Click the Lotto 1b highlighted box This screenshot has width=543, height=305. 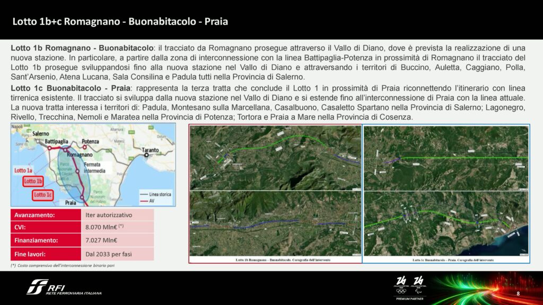(x=33, y=182)
